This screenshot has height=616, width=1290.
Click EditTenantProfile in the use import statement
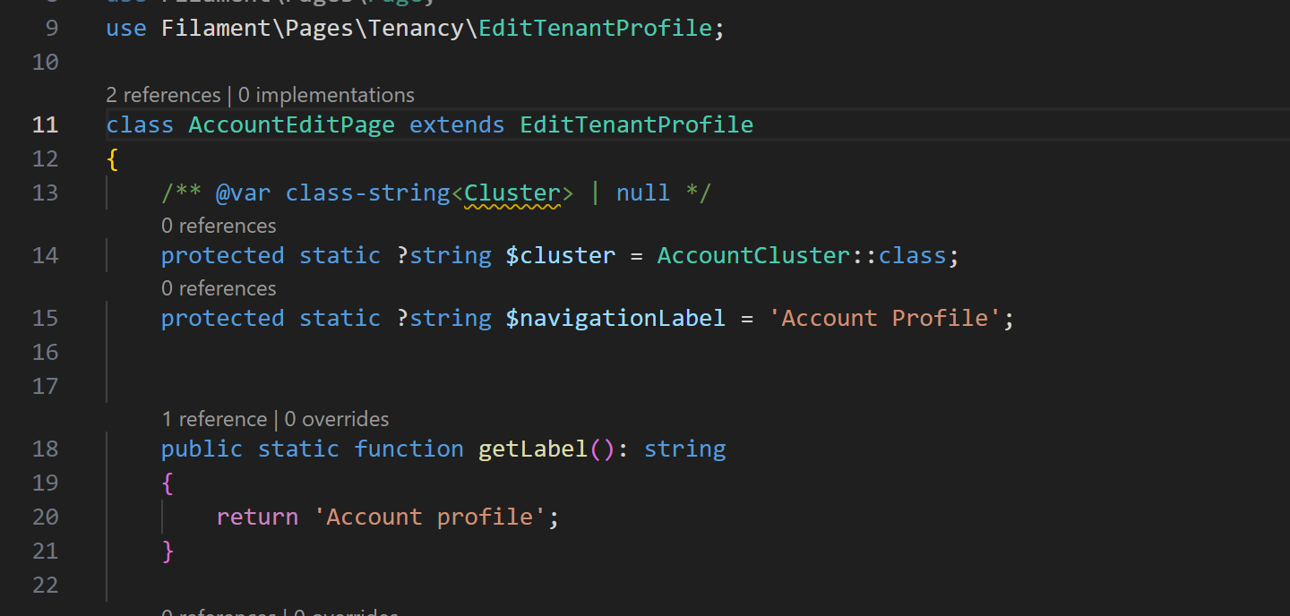tap(595, 29)
